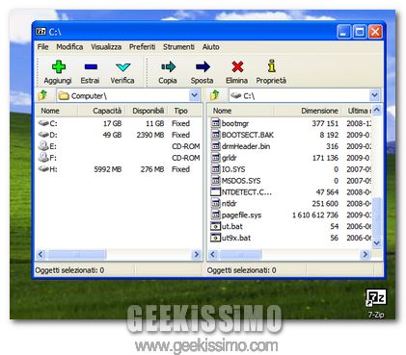This screenshot has height=355, width=406.
Task: Click the Copia arrow icon
Action: pyautogui.click(x=168, y=66)
